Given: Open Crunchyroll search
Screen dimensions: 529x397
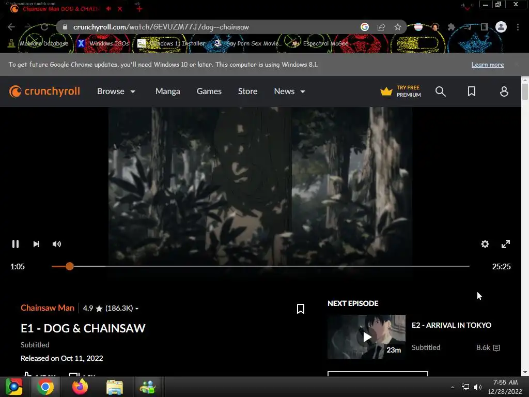Looking at the screenshot, I should click(440, 91).
